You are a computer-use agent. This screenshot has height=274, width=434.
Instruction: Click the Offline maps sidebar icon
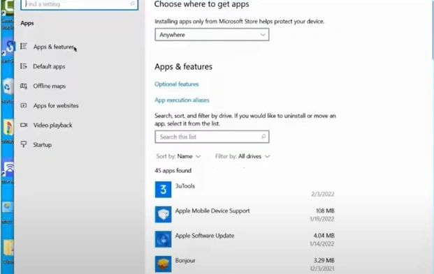tap(24, 86)
